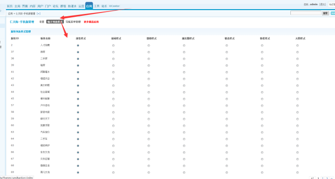Click the 仁天际-手机版管理 page title
The image size is (335, 179).
[22, 22]
